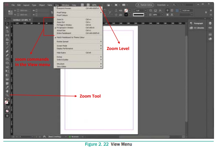
Task: Open the stroke weight dropdown
Action: (146, 10)
